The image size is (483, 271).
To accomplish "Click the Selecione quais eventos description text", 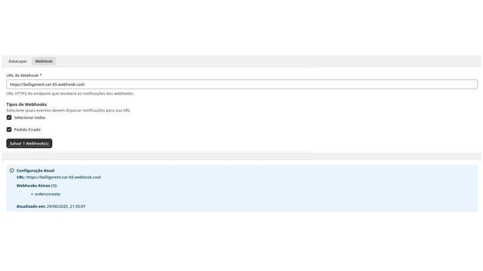I will tap(68, 110).
